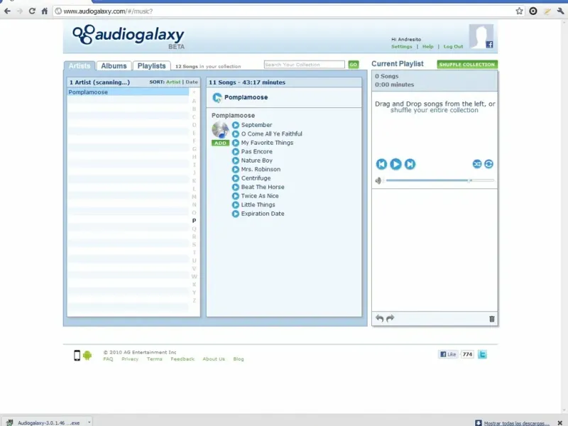Reload the page in the browser
The image size is (568, 426).
click(32, 11)
